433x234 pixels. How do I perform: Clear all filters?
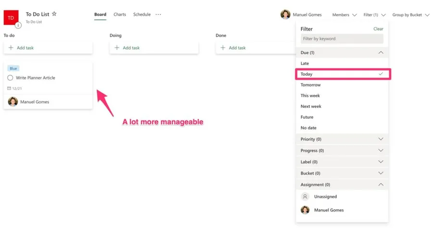click(378, 29)
